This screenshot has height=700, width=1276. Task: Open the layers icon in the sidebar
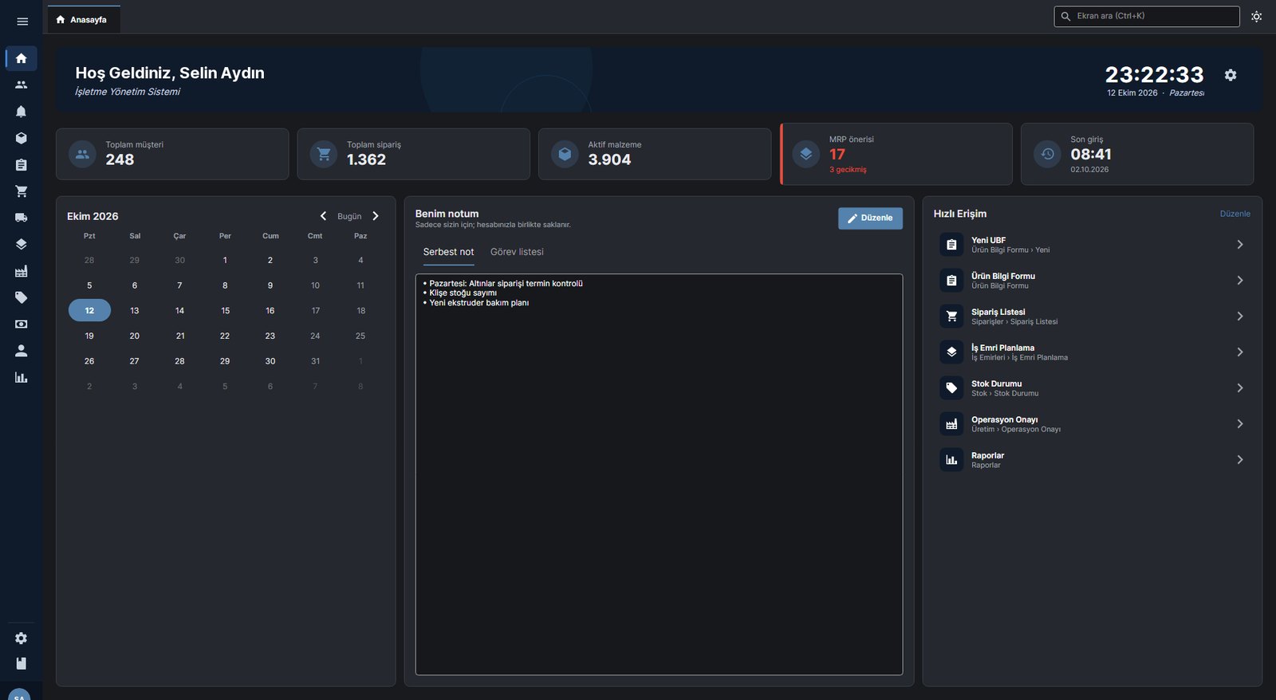tap(22, 244)
